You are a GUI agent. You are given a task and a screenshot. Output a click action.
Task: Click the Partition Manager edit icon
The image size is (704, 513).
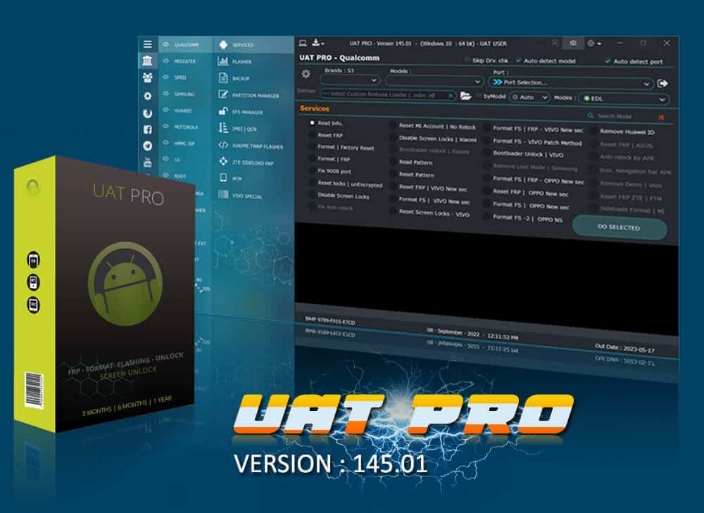coord(223,94)
